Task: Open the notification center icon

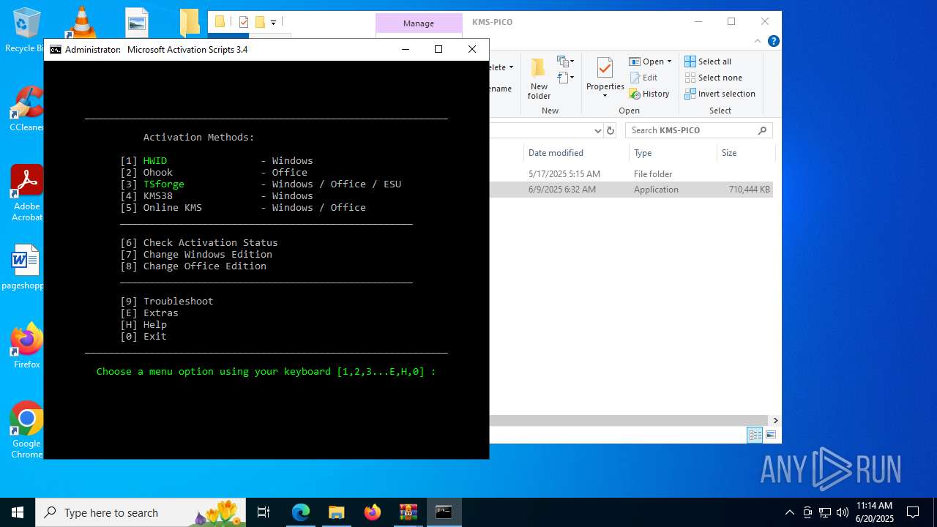Action: tap(913, 512)
